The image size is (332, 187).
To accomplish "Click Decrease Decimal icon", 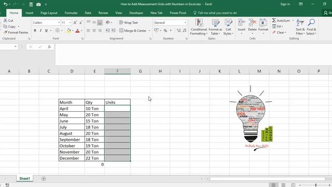I will coord(185,31).
